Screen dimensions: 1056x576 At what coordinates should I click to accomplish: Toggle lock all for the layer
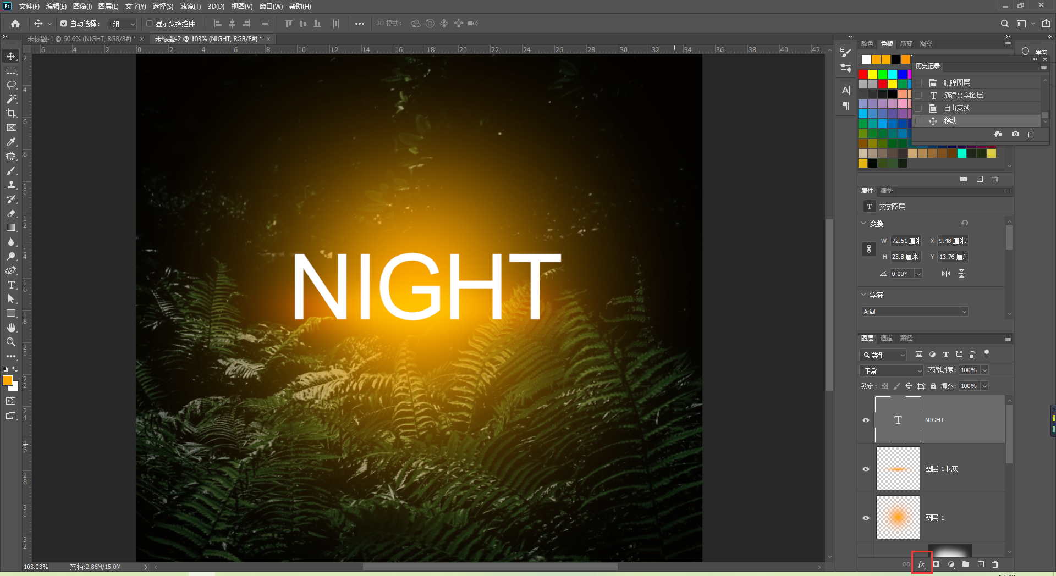933,386
